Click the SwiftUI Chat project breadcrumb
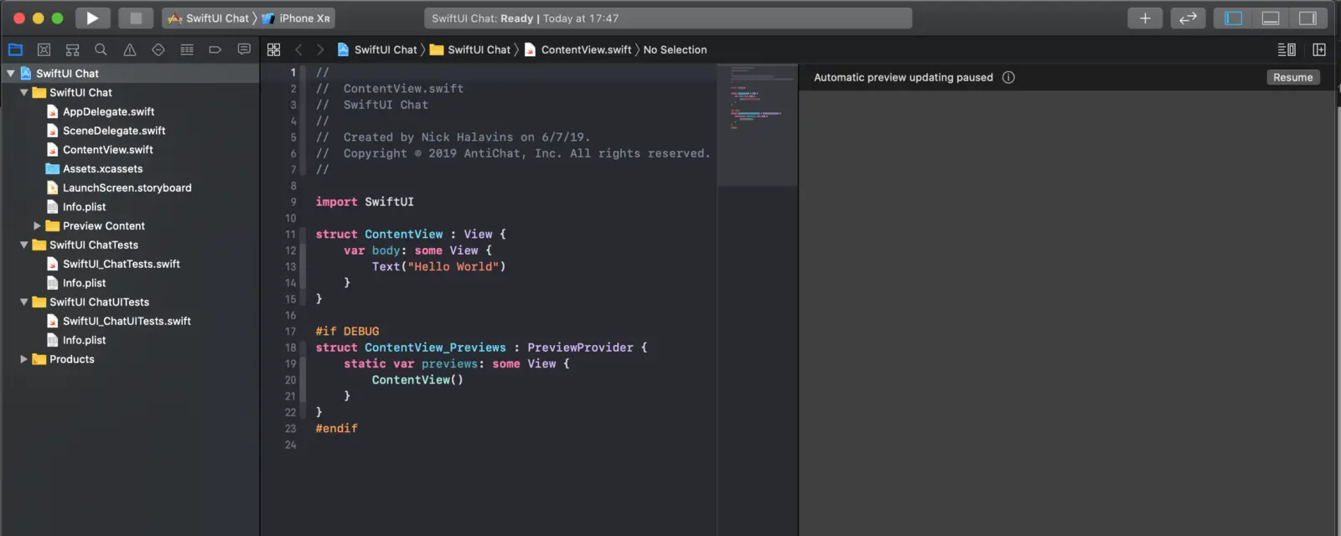This screenshot has width=1341, height=536. (376, 49)
